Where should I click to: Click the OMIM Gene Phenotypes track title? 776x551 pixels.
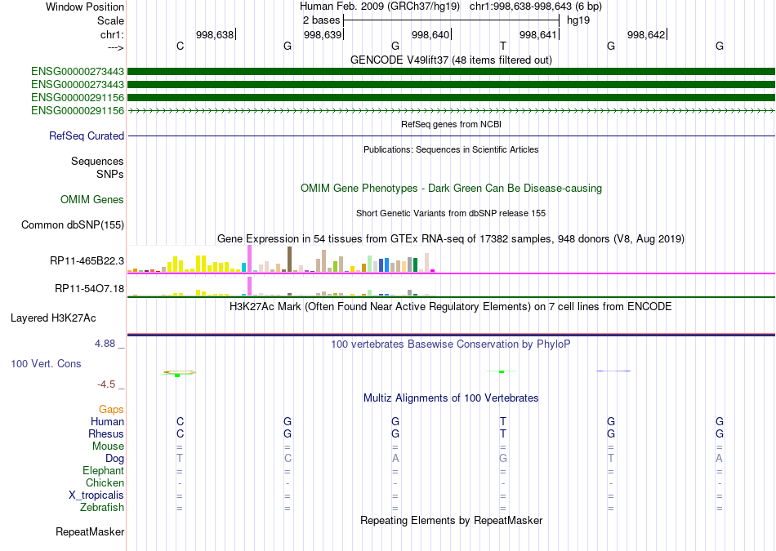click(x=451, y=188)
